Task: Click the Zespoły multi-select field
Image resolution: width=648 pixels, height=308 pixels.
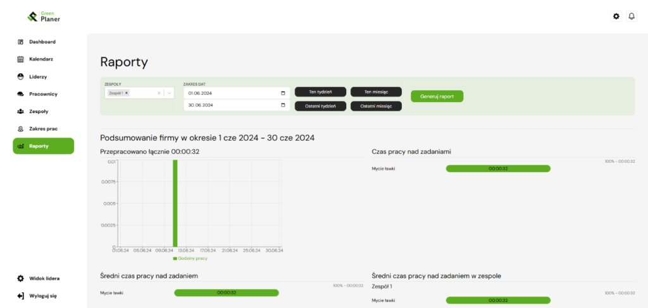Action: click(x=139, y=93)
